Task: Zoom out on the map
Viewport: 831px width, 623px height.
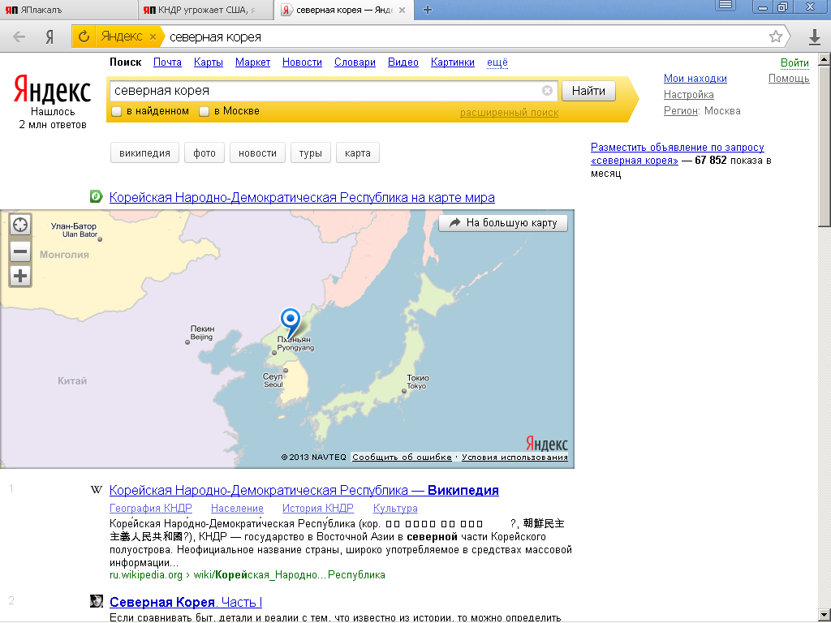Action: (20, 251)
